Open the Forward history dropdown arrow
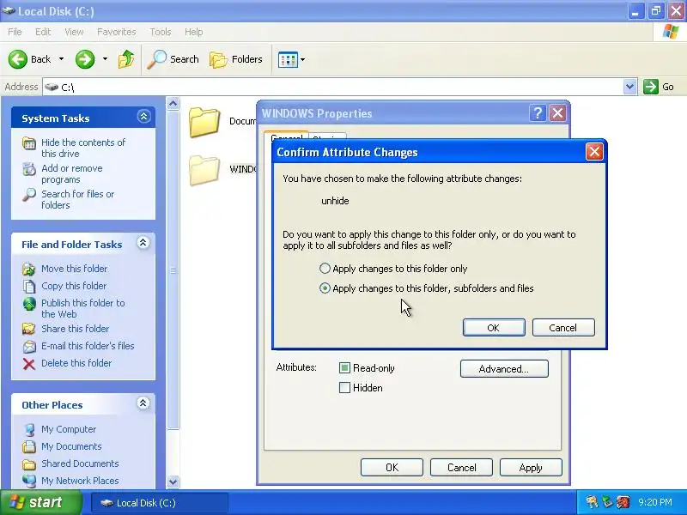The width and height of the screenshot is (687, 515). coord(105,59)
